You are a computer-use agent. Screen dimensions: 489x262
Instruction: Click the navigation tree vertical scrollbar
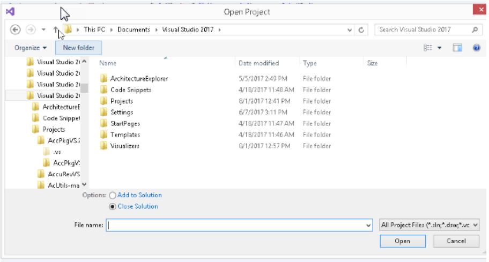tap(84, 123)
